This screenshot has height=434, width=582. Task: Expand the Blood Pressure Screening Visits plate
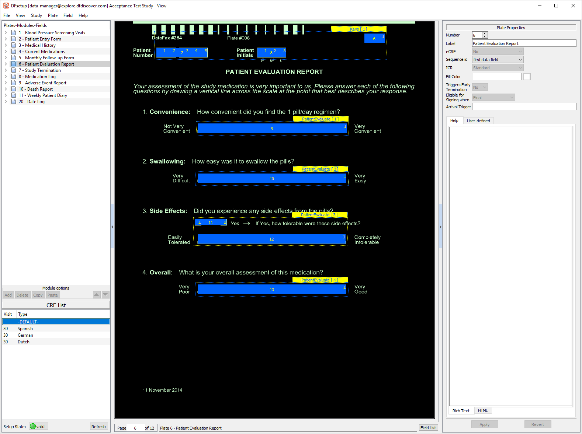pyautogui.click(x=6, y=33)
